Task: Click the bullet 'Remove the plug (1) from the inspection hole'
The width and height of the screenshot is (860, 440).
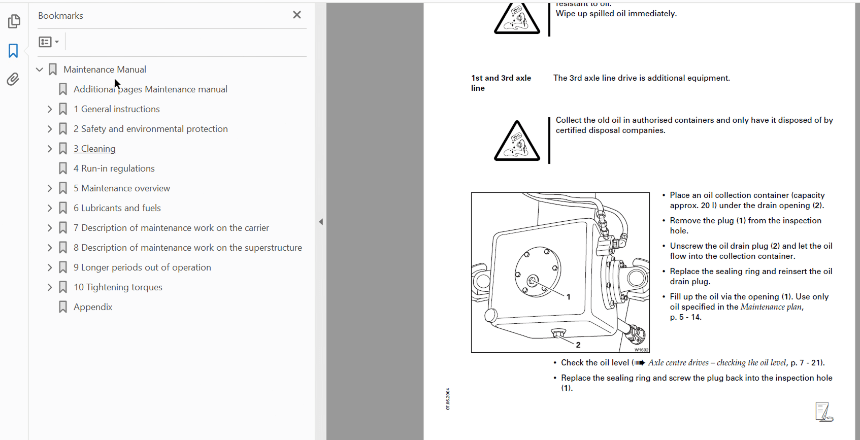Action: coord(745,226)
